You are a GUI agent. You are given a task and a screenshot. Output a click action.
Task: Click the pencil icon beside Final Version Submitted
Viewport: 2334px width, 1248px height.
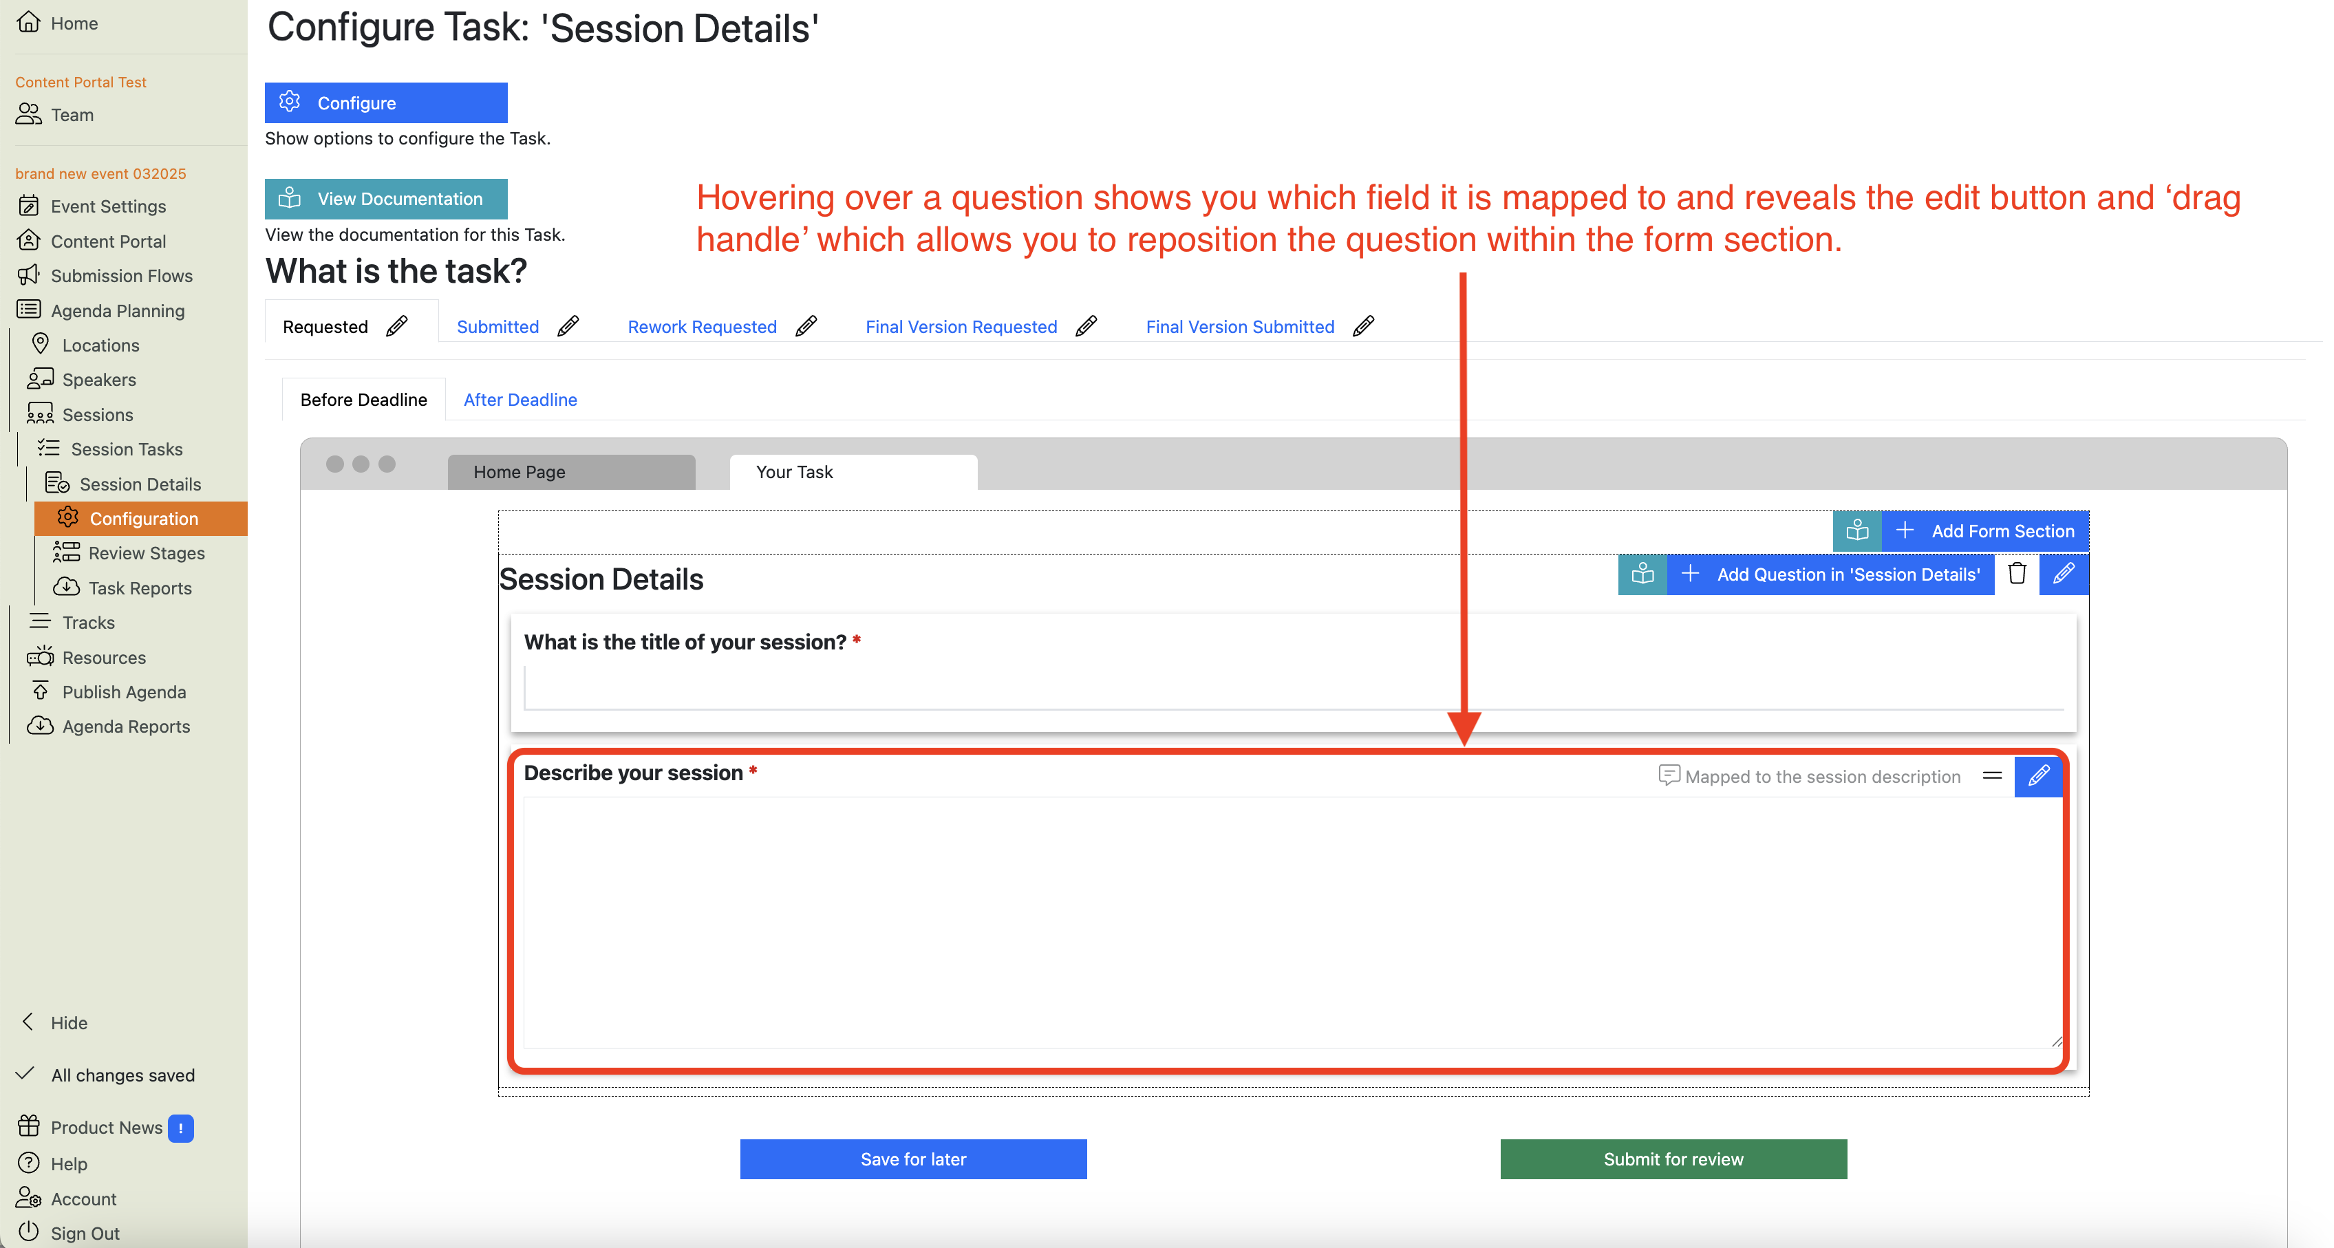(1364, 326)
